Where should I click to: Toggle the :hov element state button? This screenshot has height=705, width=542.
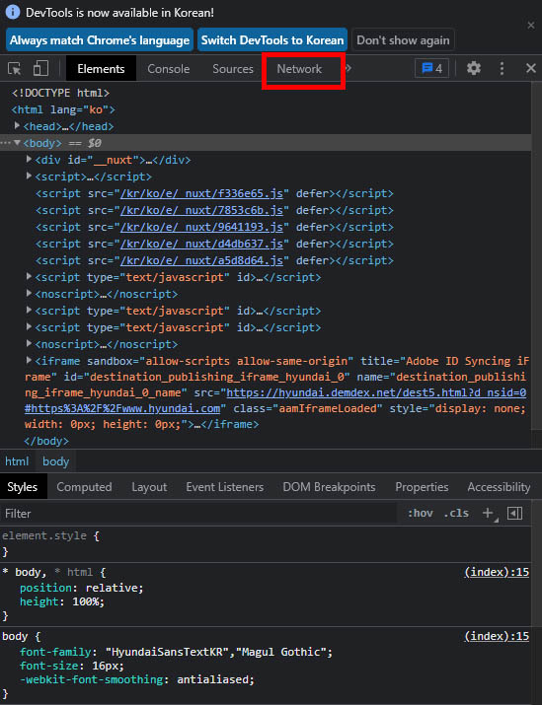coord(420,513)
